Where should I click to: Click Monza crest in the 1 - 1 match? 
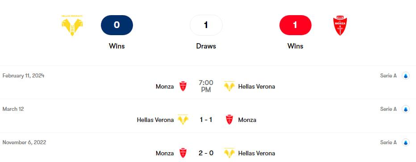(229, 120)
